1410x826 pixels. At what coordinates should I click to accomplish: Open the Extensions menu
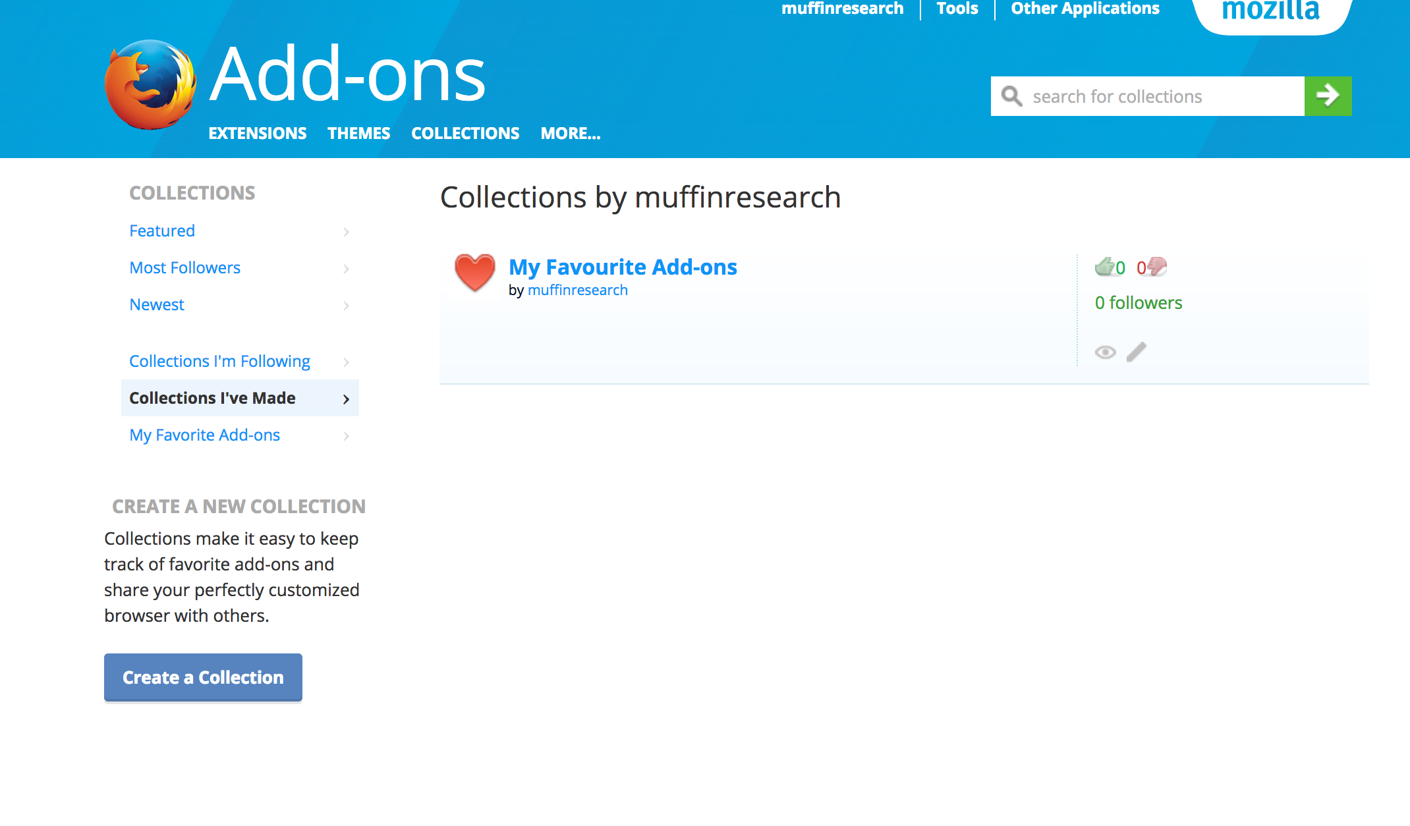click(x=258, y=134)
